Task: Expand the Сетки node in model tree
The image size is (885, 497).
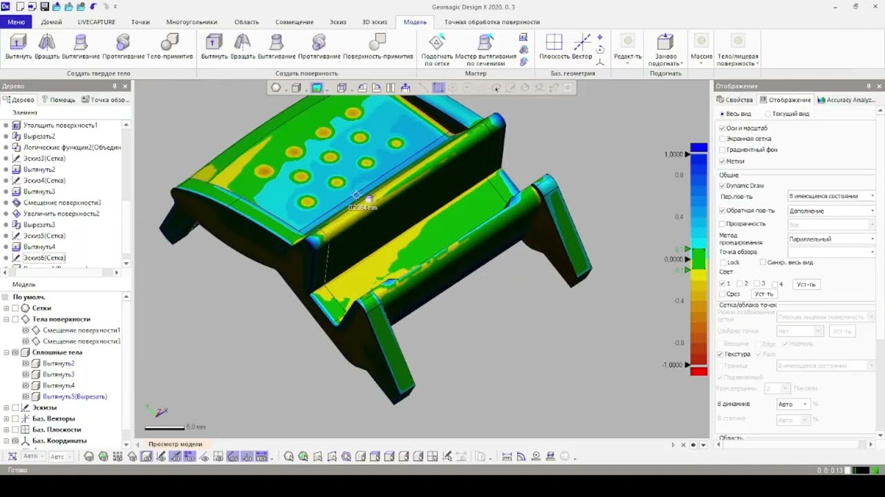Action: [x=7, y=308]
